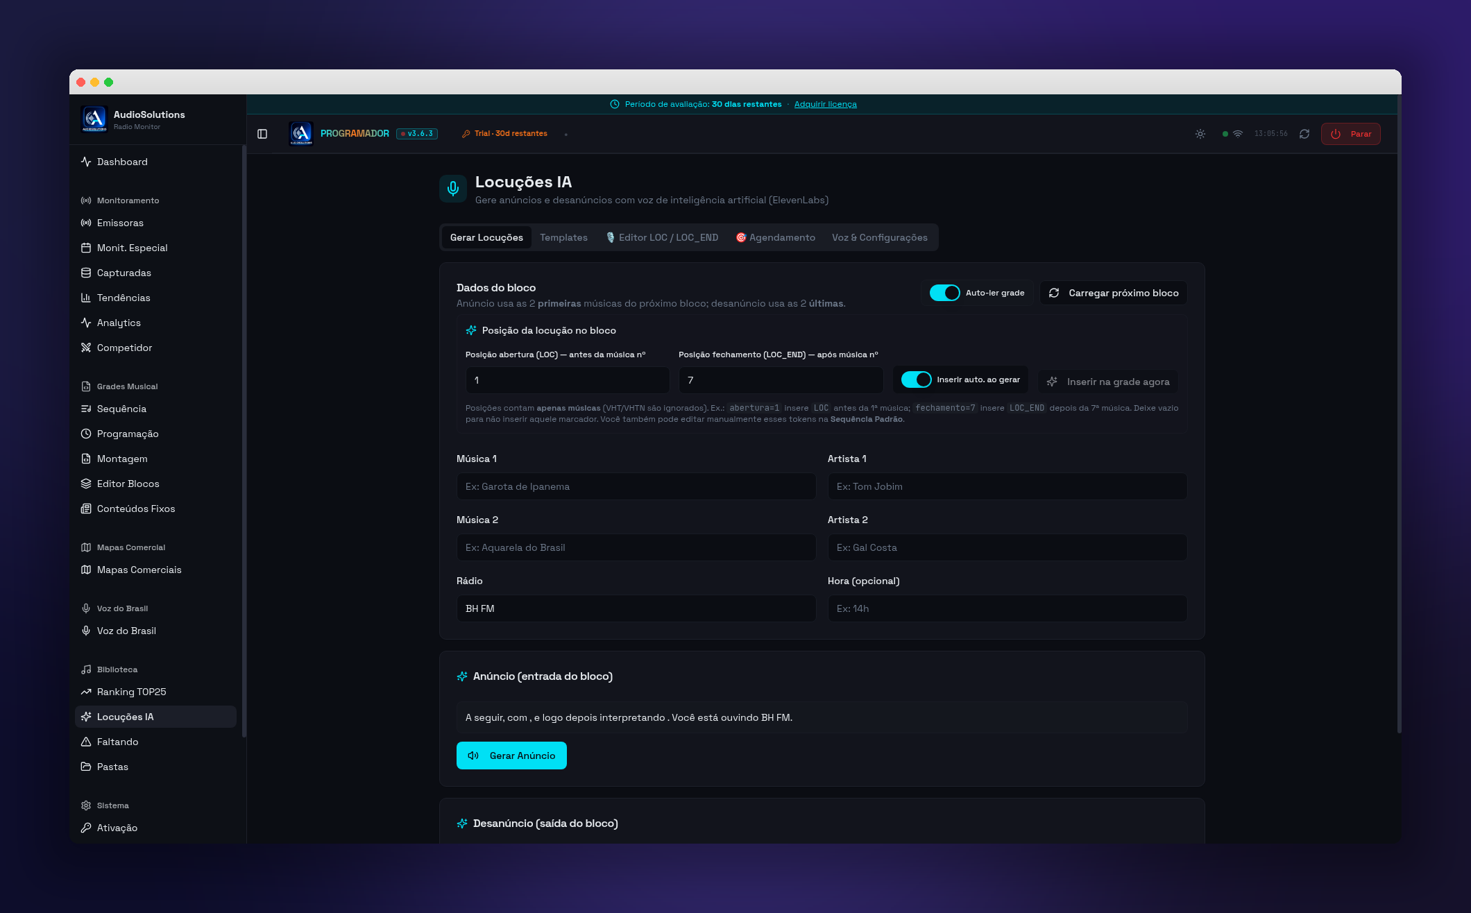This screenshot has height=913, width=1471.
Task: Select the Agendamento tab
Action: point(775,237)
